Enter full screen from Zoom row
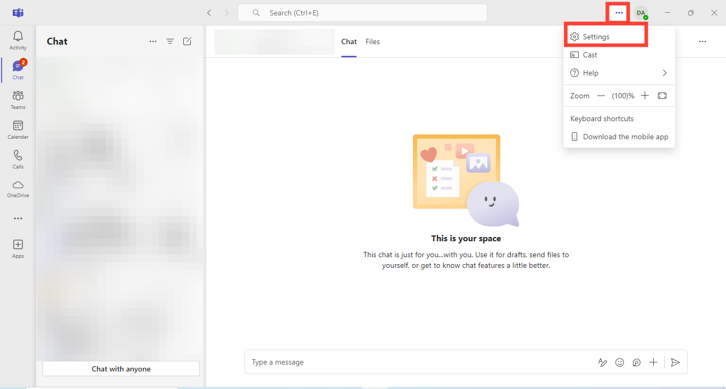 click(x=662, y=96)
